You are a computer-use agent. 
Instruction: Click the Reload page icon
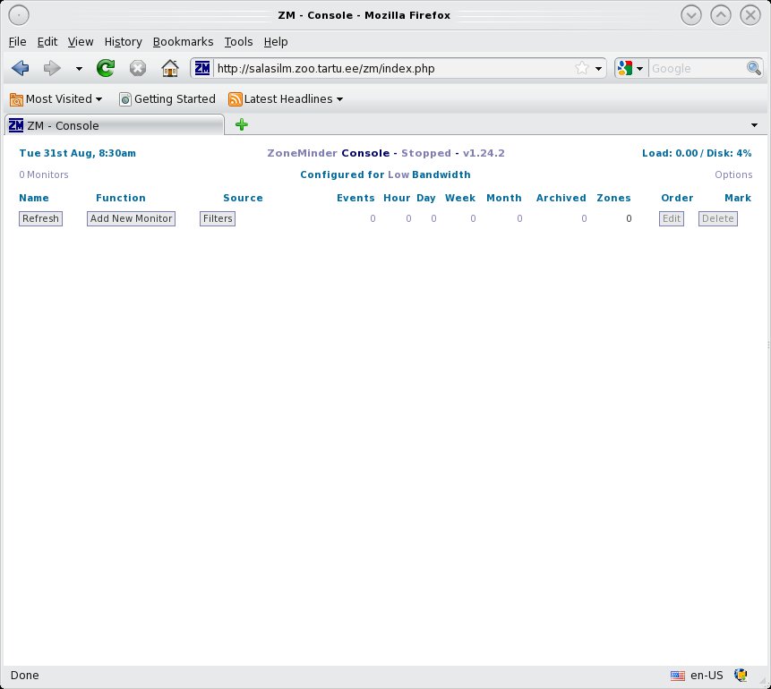[x=106, y=68]
